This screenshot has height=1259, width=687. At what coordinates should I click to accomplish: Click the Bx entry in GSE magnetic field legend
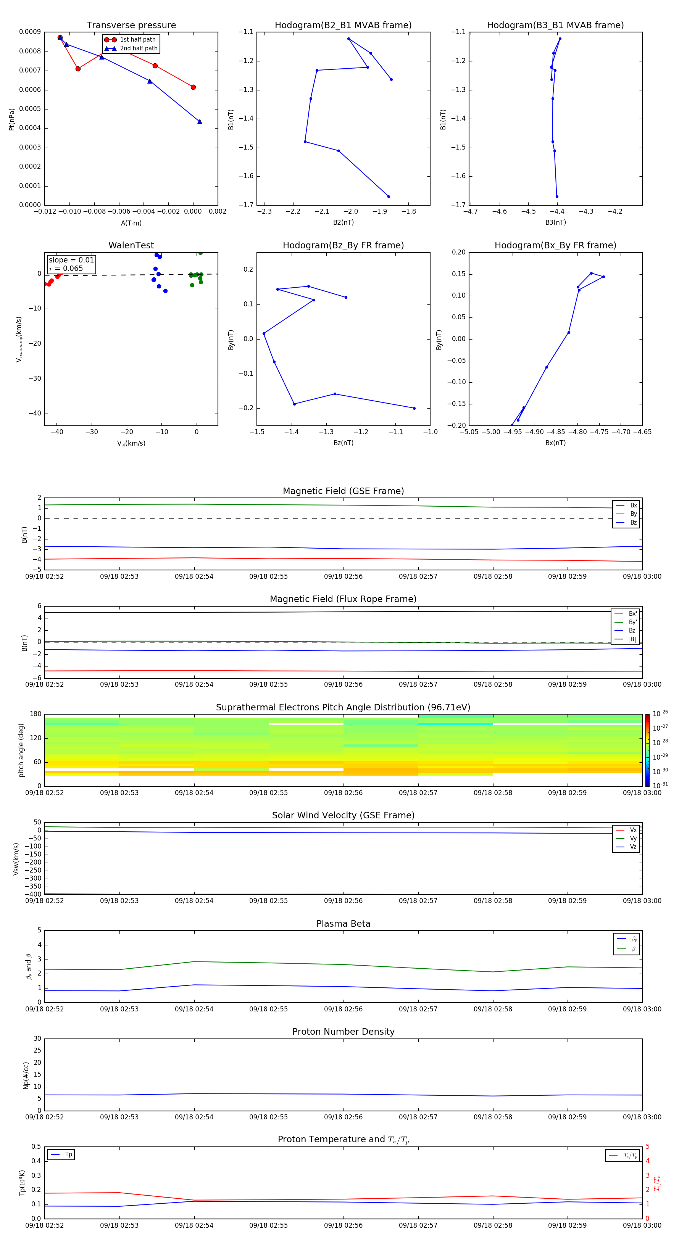coord(626,506)
